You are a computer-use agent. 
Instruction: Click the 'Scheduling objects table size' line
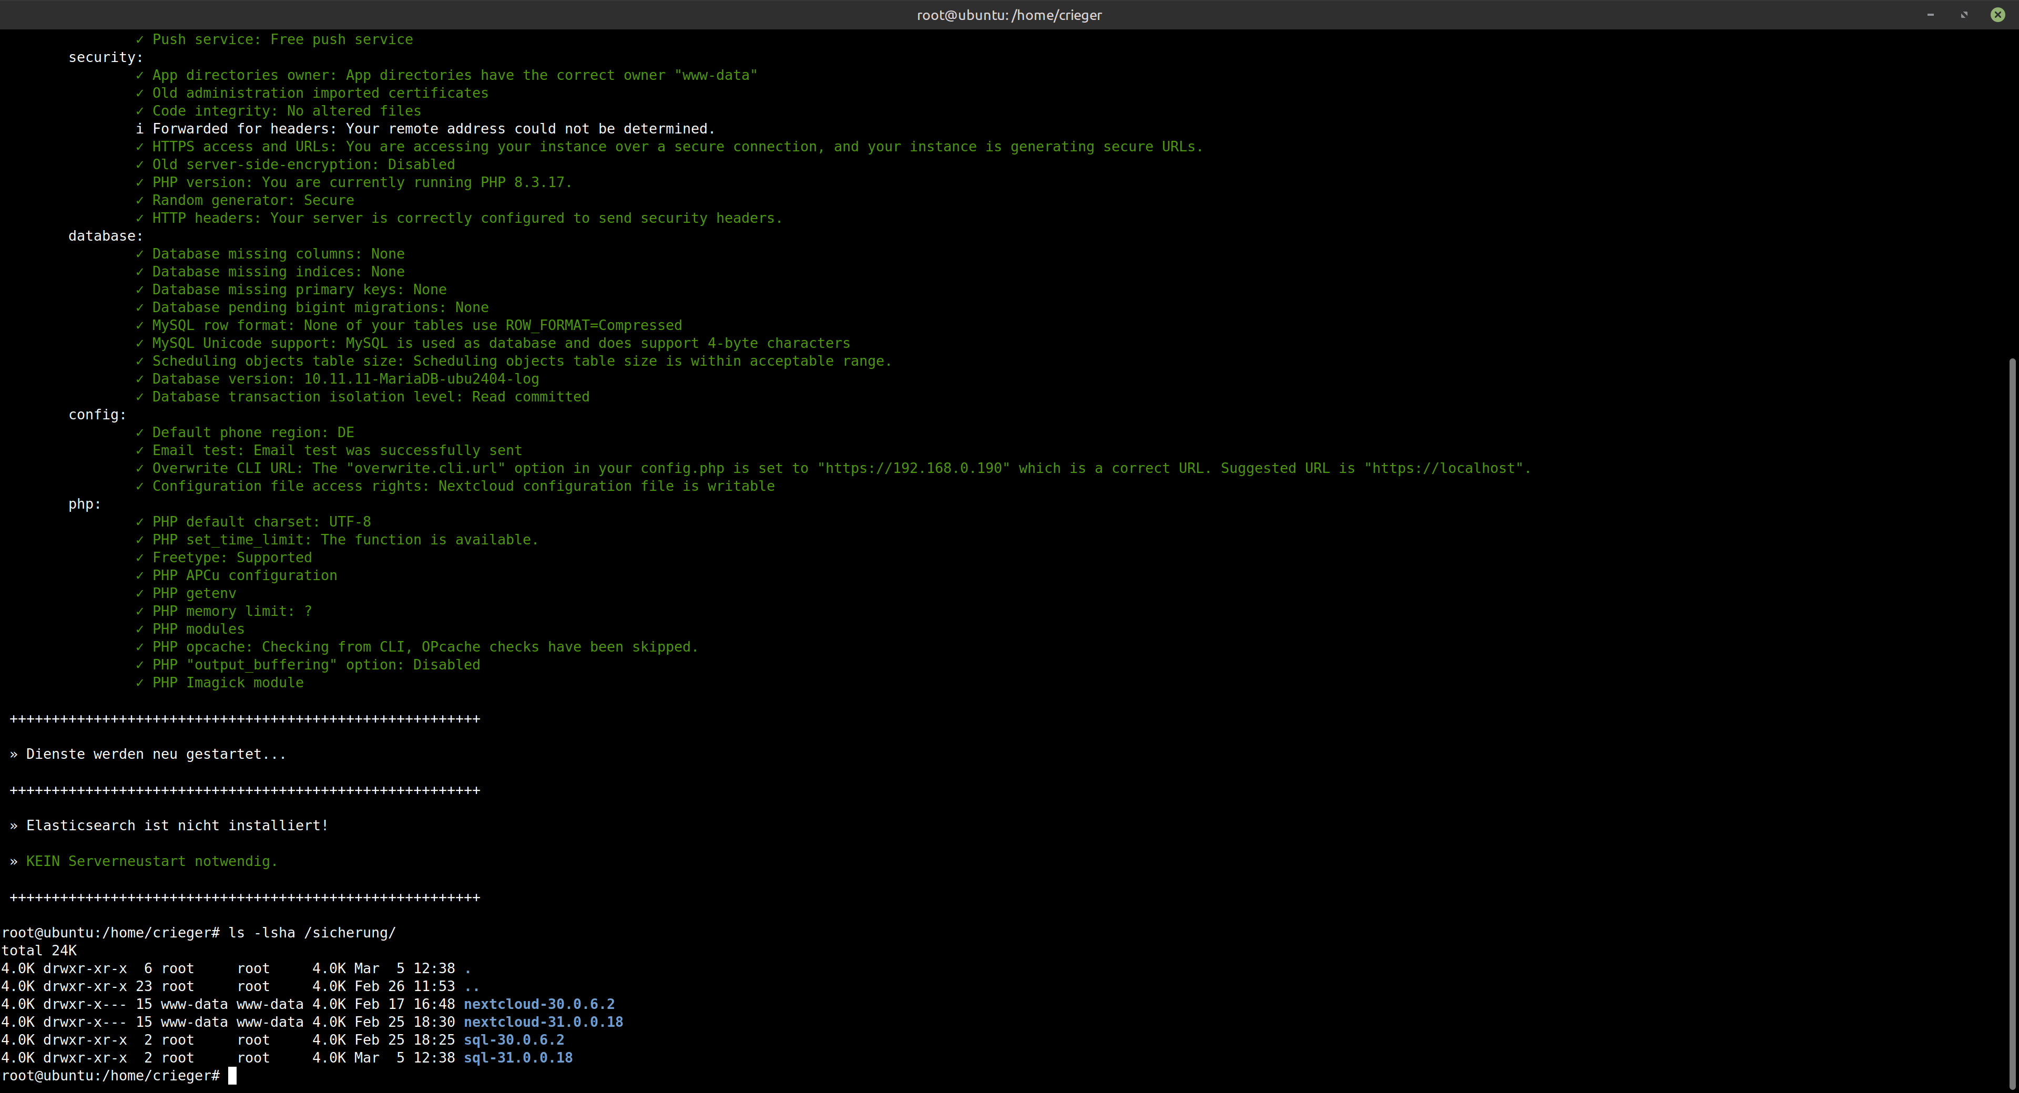(514, 362)
